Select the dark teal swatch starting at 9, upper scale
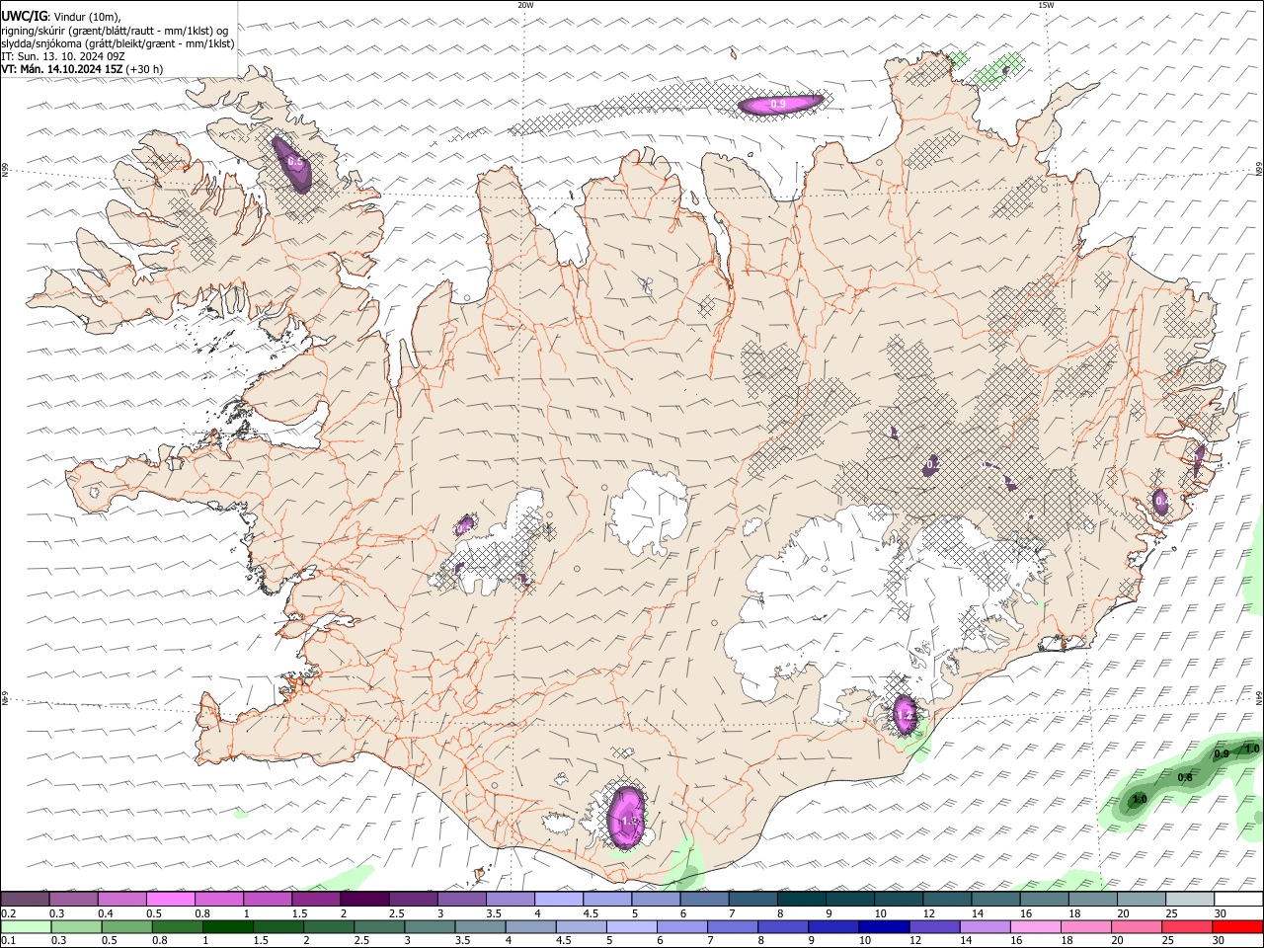 850,899
